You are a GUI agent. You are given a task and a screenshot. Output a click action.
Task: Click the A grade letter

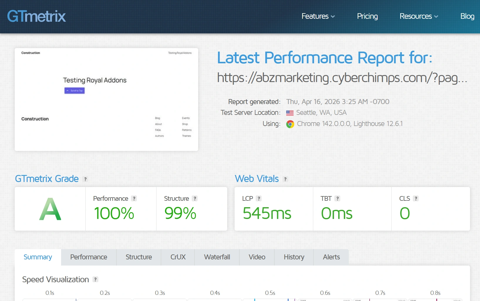point(50,209)
